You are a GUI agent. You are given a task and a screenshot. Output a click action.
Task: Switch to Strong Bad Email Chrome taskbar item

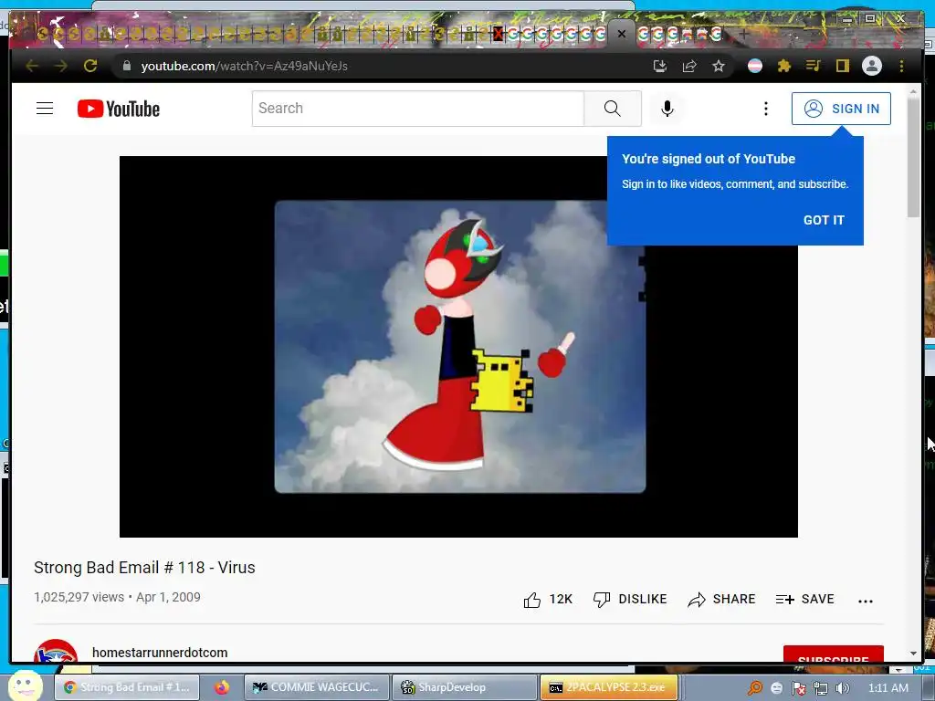tap(127, 687)
